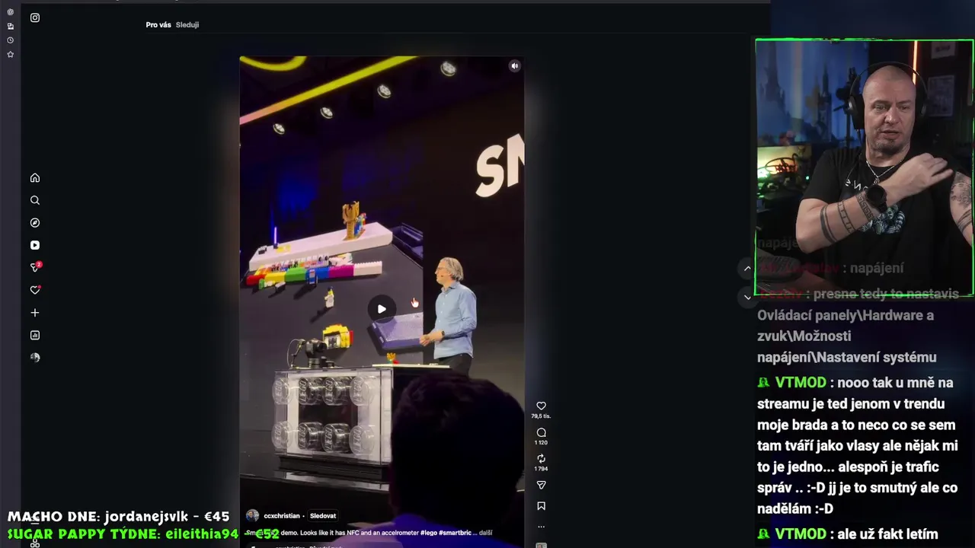
Task: Open ccxchristian's avatar on the reel
Action: [x=252, y=515]
